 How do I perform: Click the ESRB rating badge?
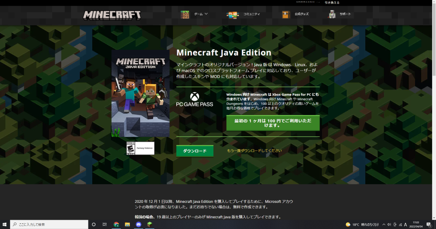[140, 148]
